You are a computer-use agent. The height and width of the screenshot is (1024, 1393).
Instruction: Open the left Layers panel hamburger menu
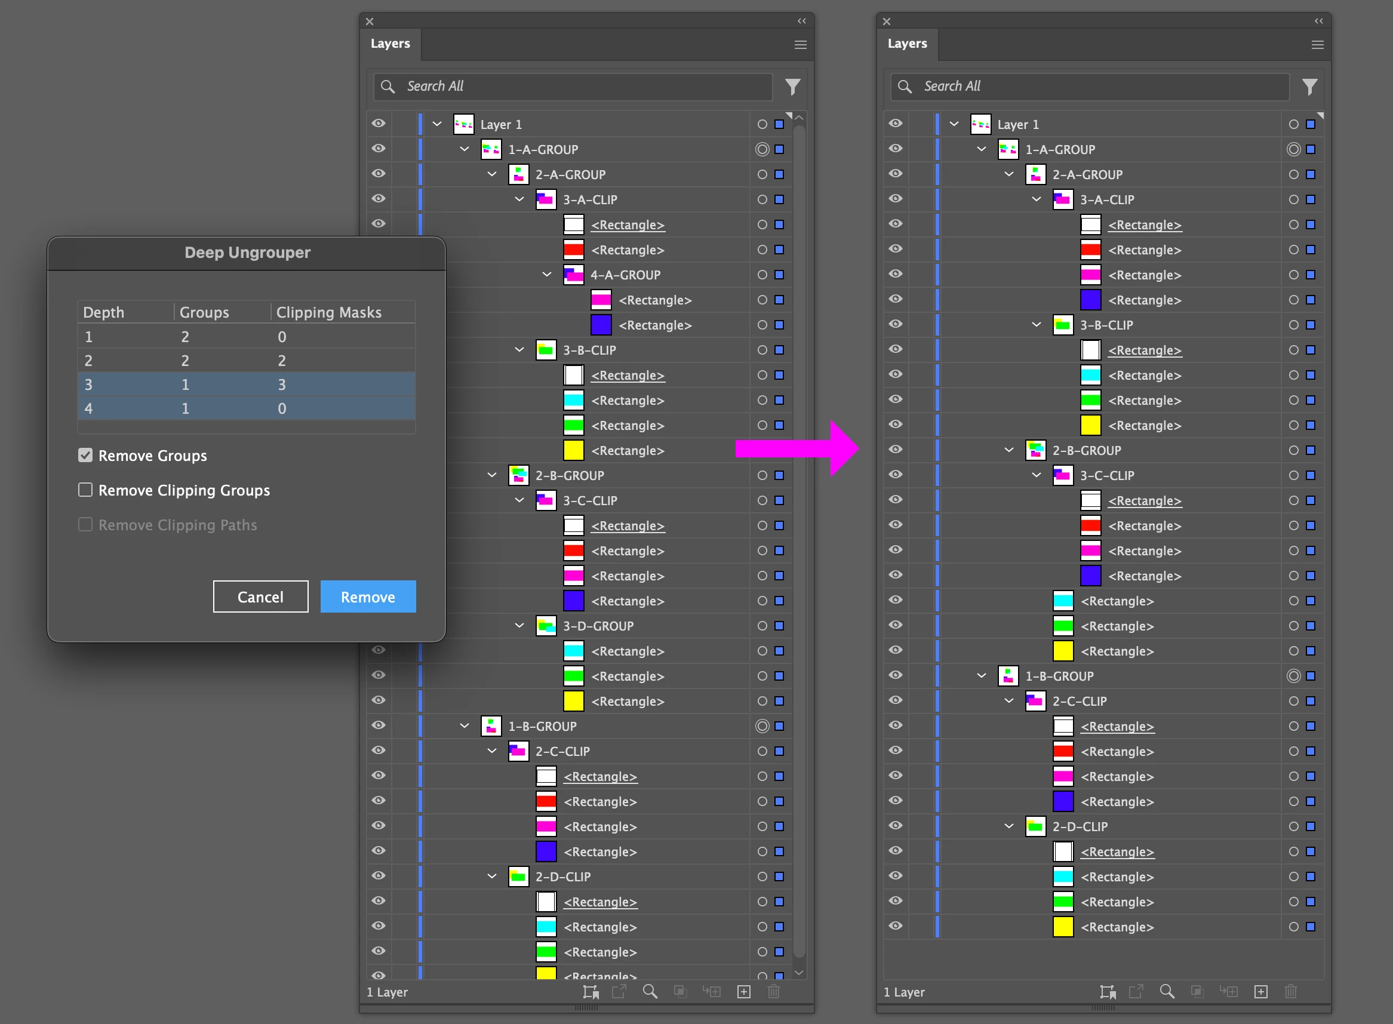[800, 45]
